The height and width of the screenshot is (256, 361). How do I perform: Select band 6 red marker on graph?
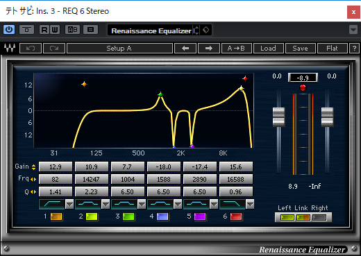245,78
